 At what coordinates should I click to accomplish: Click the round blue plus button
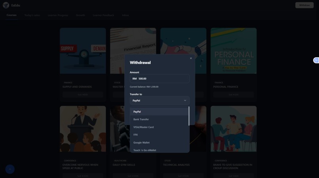[x=10, y=169]
